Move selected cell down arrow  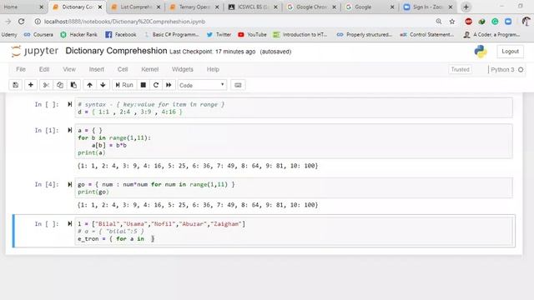coord(103,85)
